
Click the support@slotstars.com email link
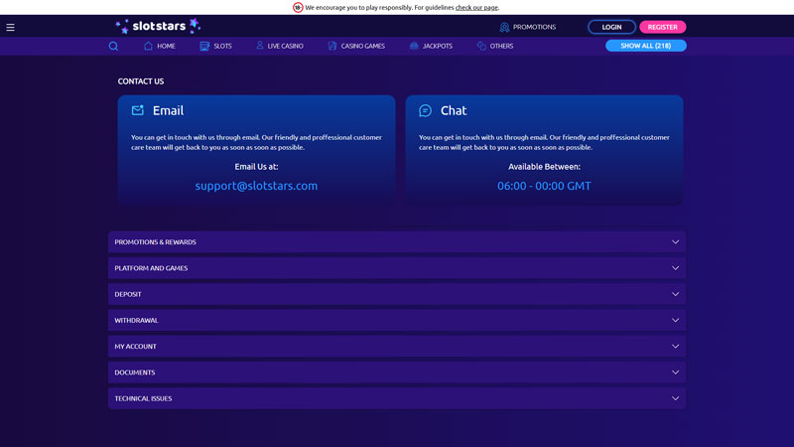(x=256, y=186)
